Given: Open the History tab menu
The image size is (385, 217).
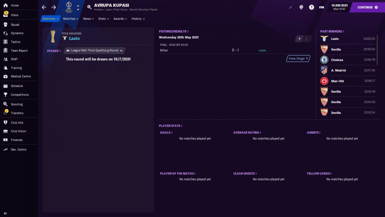Looking at the screenshot, I should click(x=138, y=19).
